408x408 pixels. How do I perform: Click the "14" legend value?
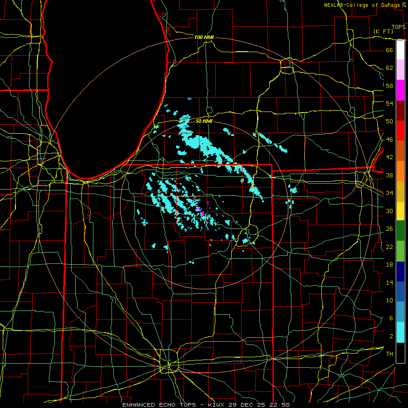click(x=389, y=282)
